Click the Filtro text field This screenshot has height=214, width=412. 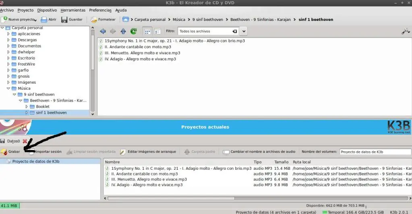[x=205, y=31]
